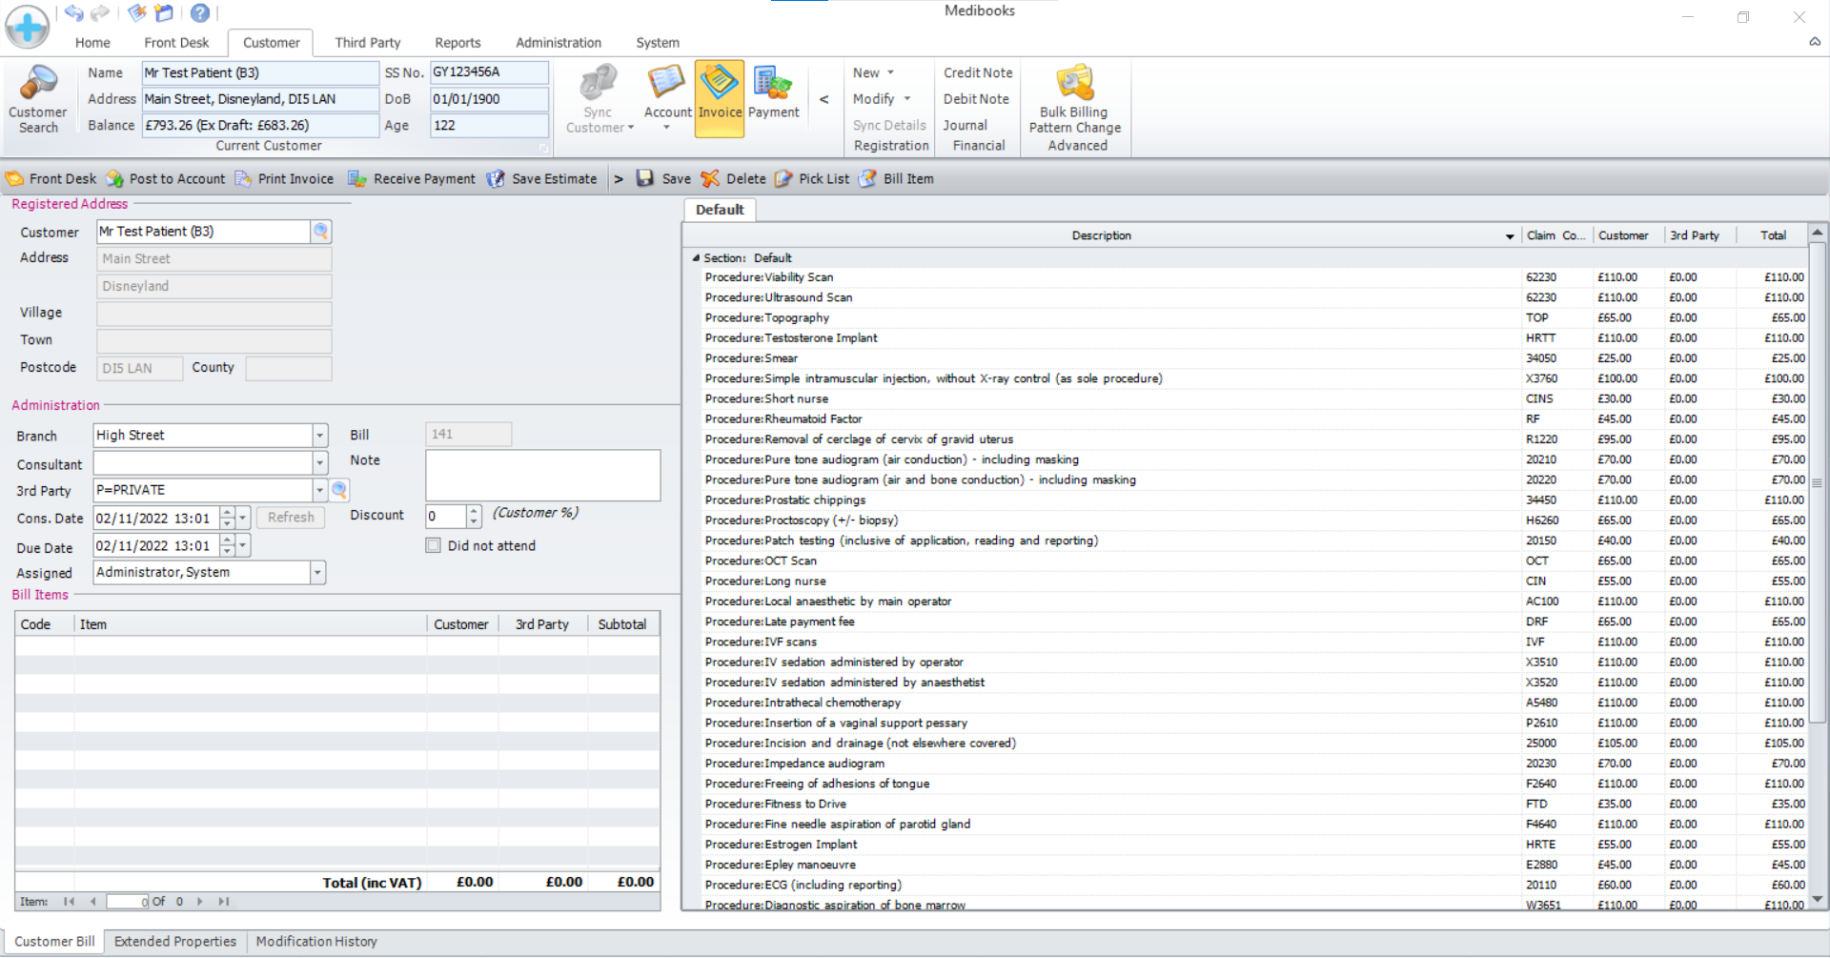This screenshot has height=958, width=1830.
Task: Click the Invoice ribbon icon
Action: 719,93
